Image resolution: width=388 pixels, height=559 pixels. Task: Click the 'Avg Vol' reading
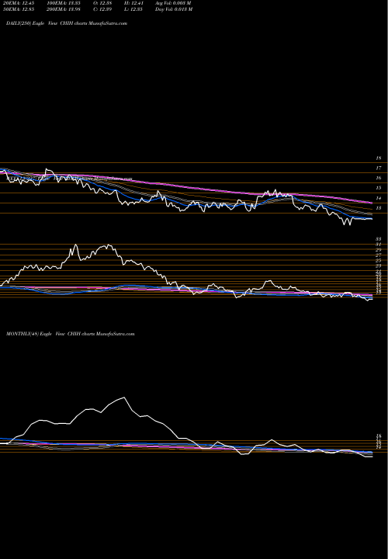(x=173, y=3)
